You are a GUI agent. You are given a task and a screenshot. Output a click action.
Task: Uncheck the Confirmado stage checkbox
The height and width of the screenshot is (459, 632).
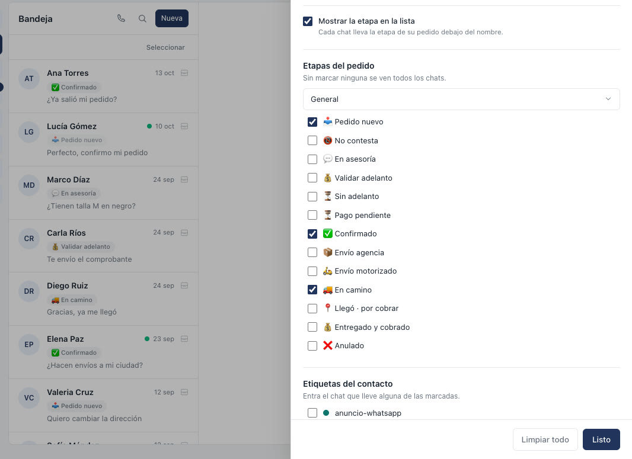312,234
